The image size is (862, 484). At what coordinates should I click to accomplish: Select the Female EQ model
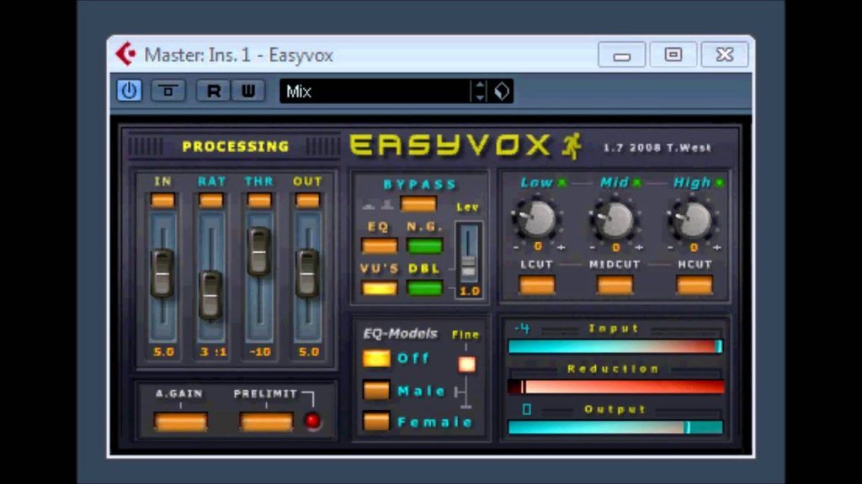[376, 421]
